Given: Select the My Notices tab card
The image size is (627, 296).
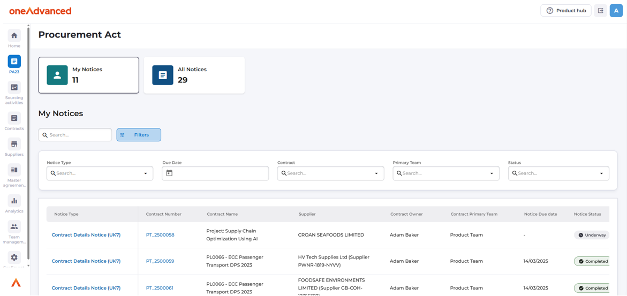Looking at the screenshot, I should click(88, 75).
